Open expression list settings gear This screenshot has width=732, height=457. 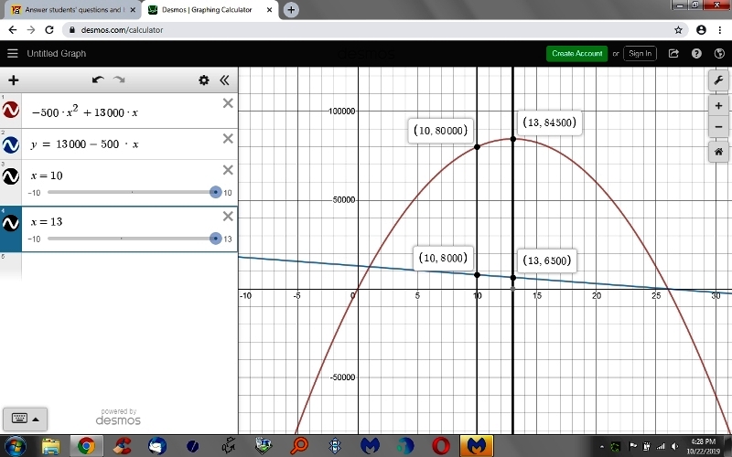203,80
